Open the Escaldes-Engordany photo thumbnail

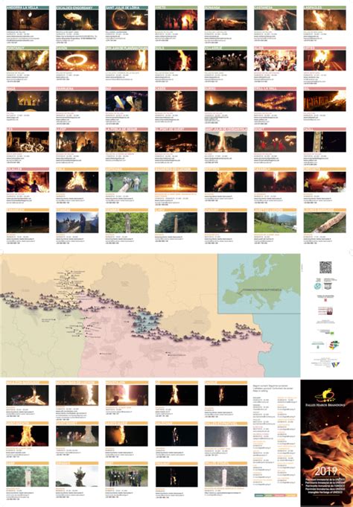tap(77, 20)
